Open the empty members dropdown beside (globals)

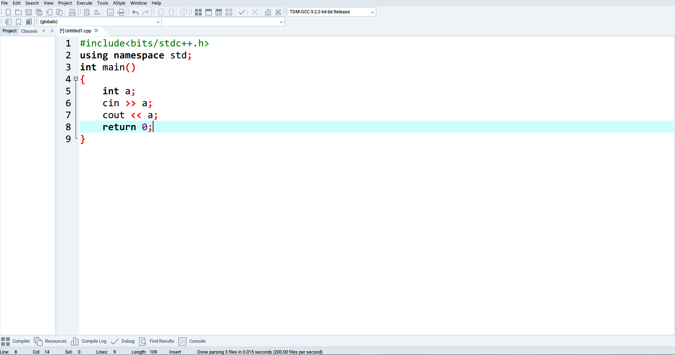click(x=281, y=22)
